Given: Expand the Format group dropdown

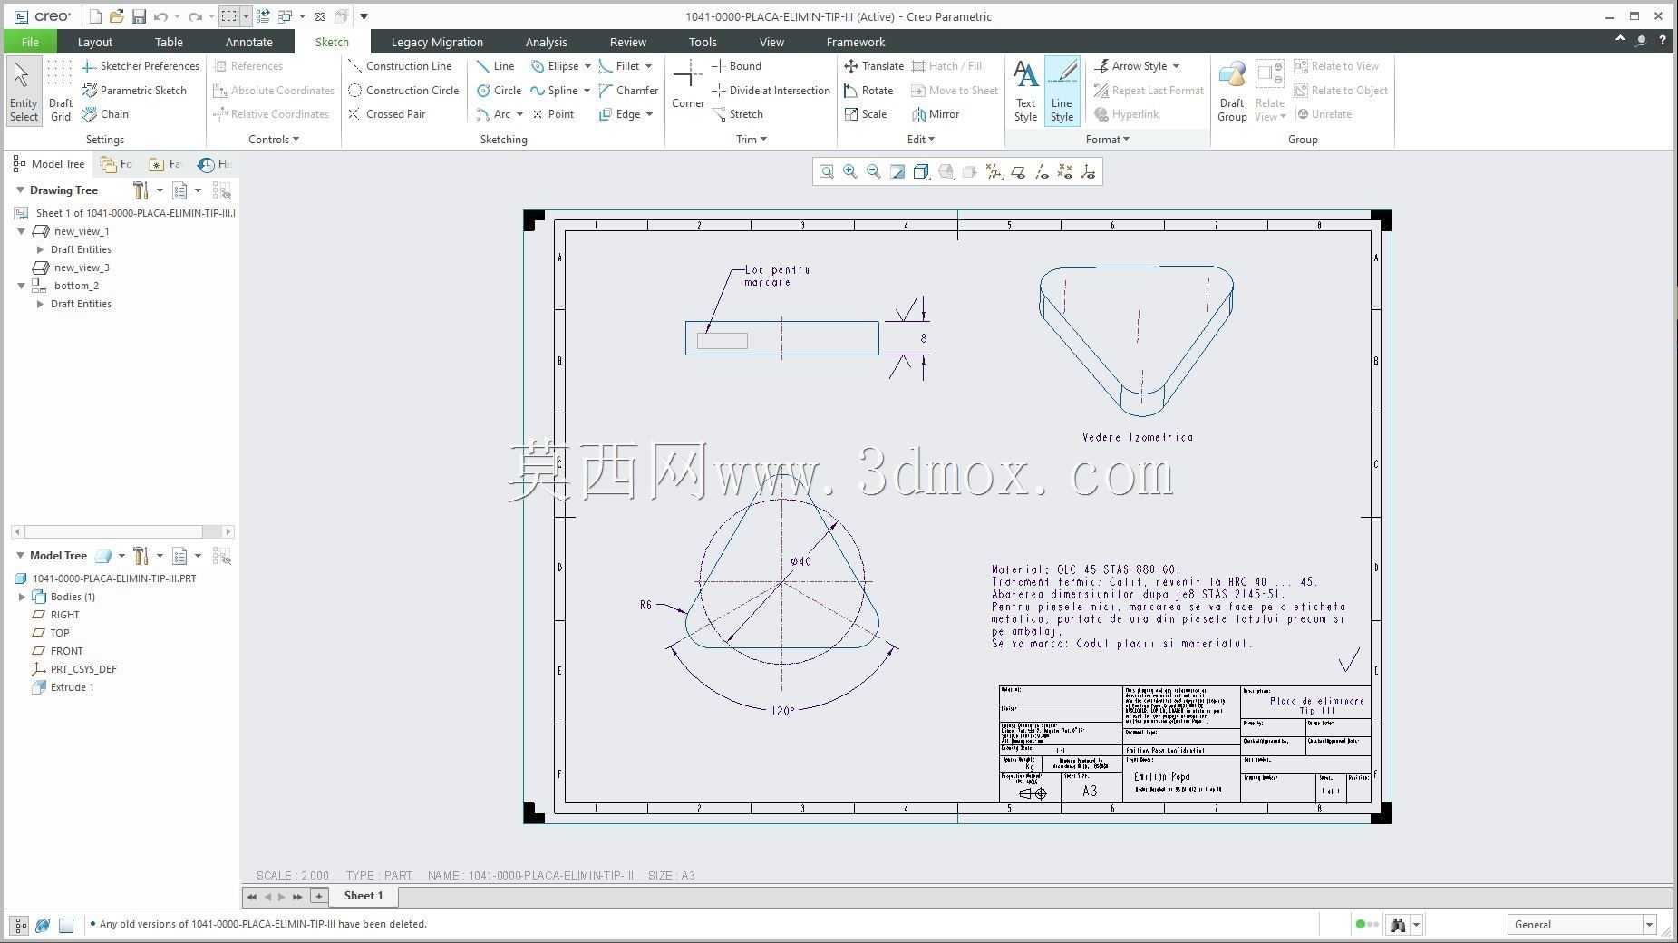Looking at the screenshot, I should click(x=1108, y=140).
